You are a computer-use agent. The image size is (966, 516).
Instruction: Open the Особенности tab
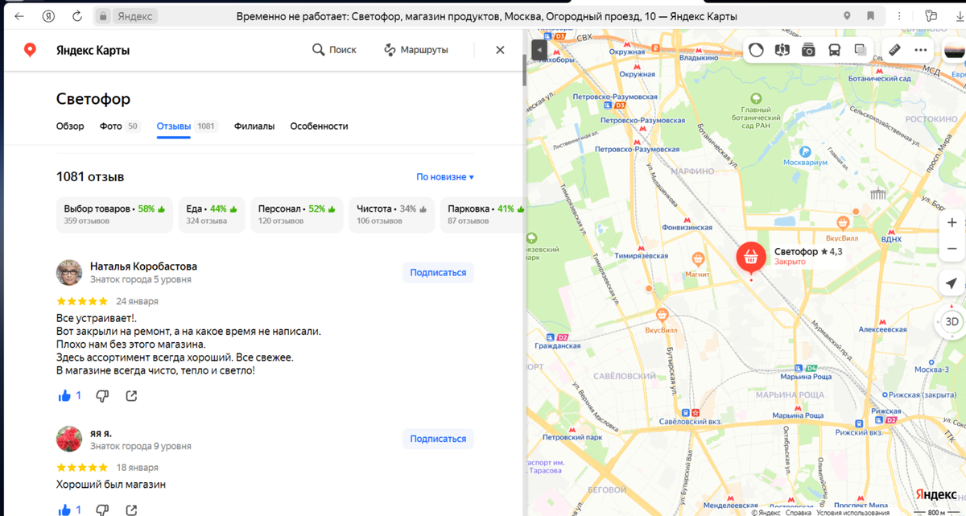[319, 126]
